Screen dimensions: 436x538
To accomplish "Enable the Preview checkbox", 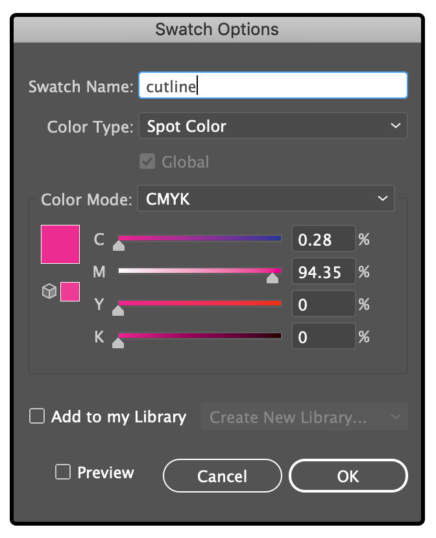I will click(x=63, y=472).
